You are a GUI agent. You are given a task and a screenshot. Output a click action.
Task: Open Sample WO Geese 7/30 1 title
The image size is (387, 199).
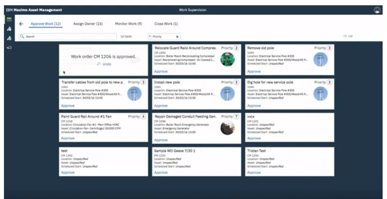coord(175,151)
